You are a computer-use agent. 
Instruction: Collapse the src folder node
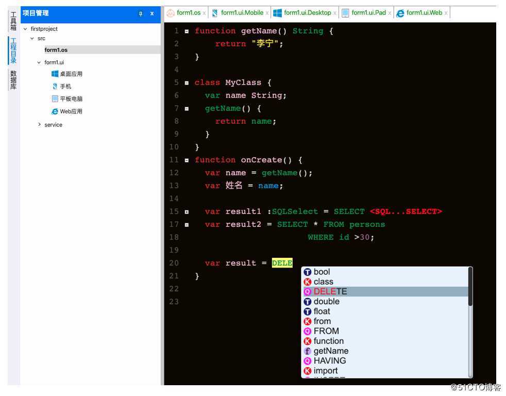(x=32, y=39)
